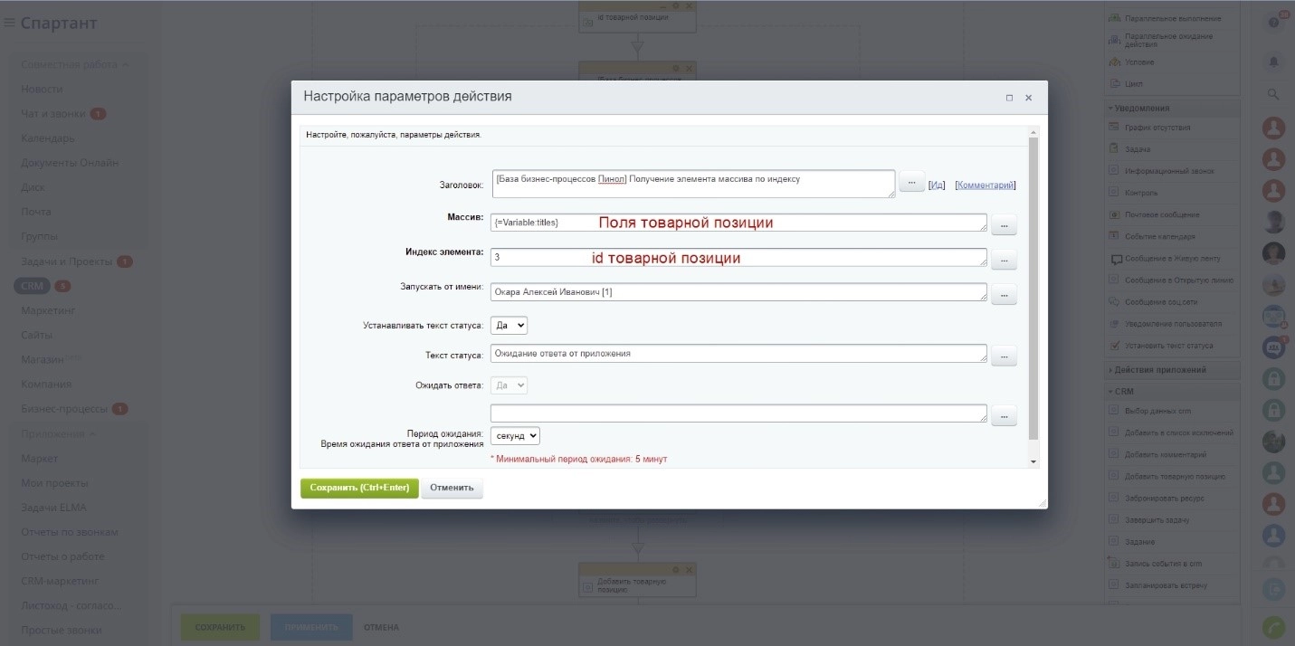
Task: Open the Период ожидания units dropdown
Action: pyautogui.click(x=515, y=436)
